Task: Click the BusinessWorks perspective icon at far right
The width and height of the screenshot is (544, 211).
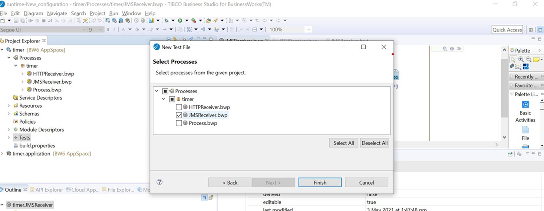Action: [x=540, y=30]
